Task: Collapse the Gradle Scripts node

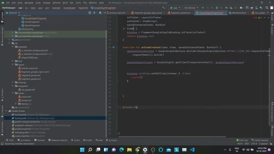Action: (6, 111)
